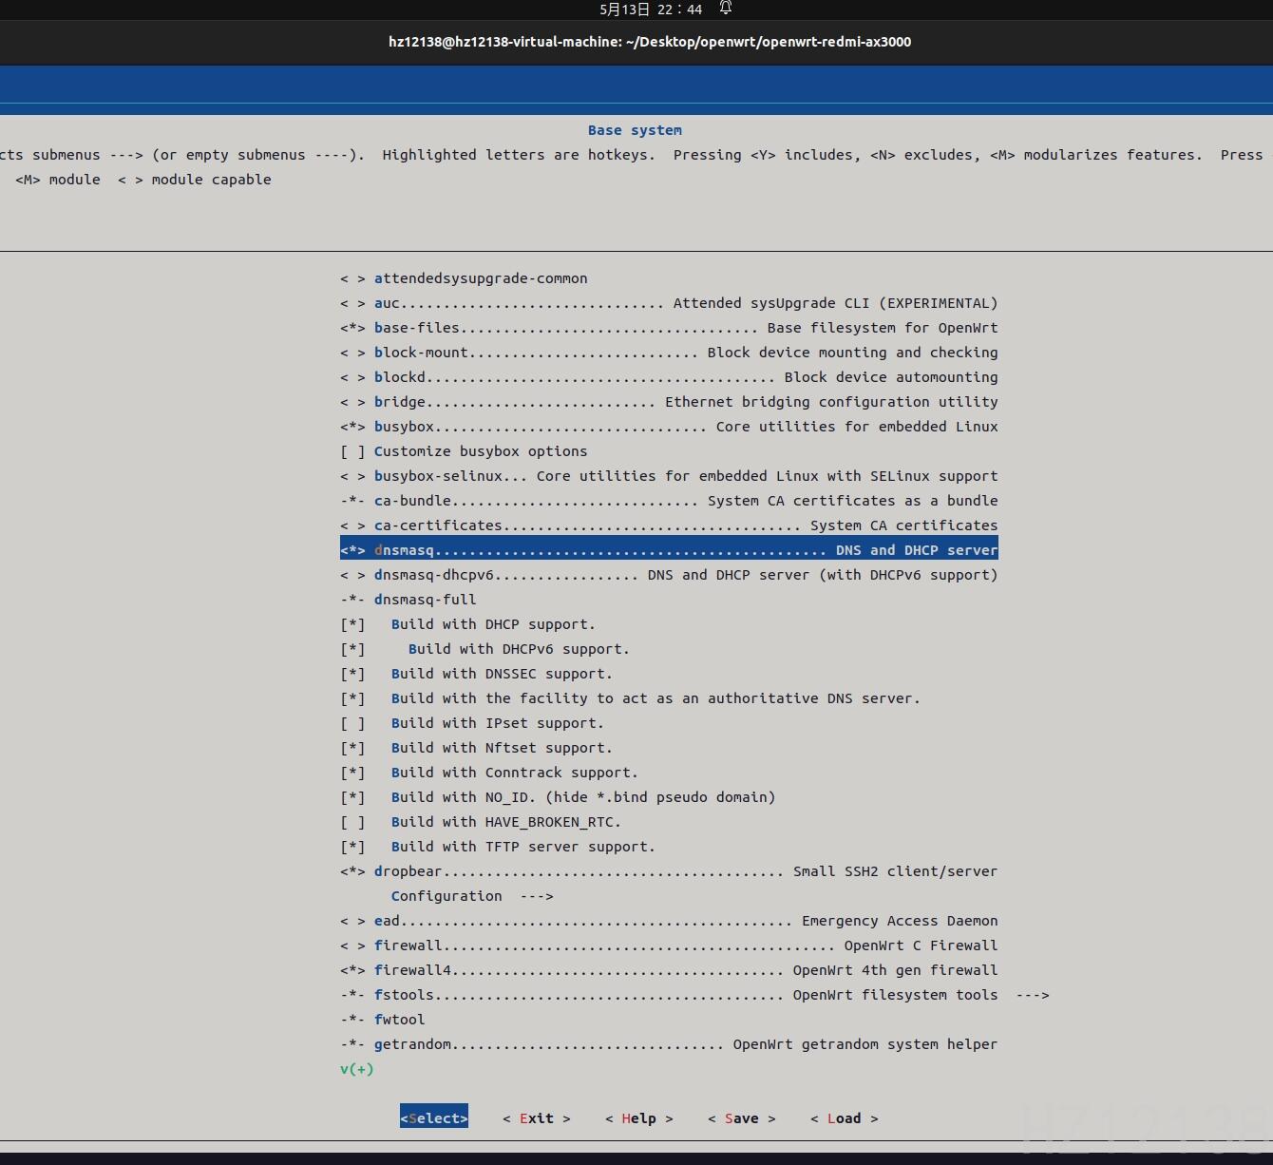
Task: Select the firewall4 4th gen firewall row
Action: [669, 970]
